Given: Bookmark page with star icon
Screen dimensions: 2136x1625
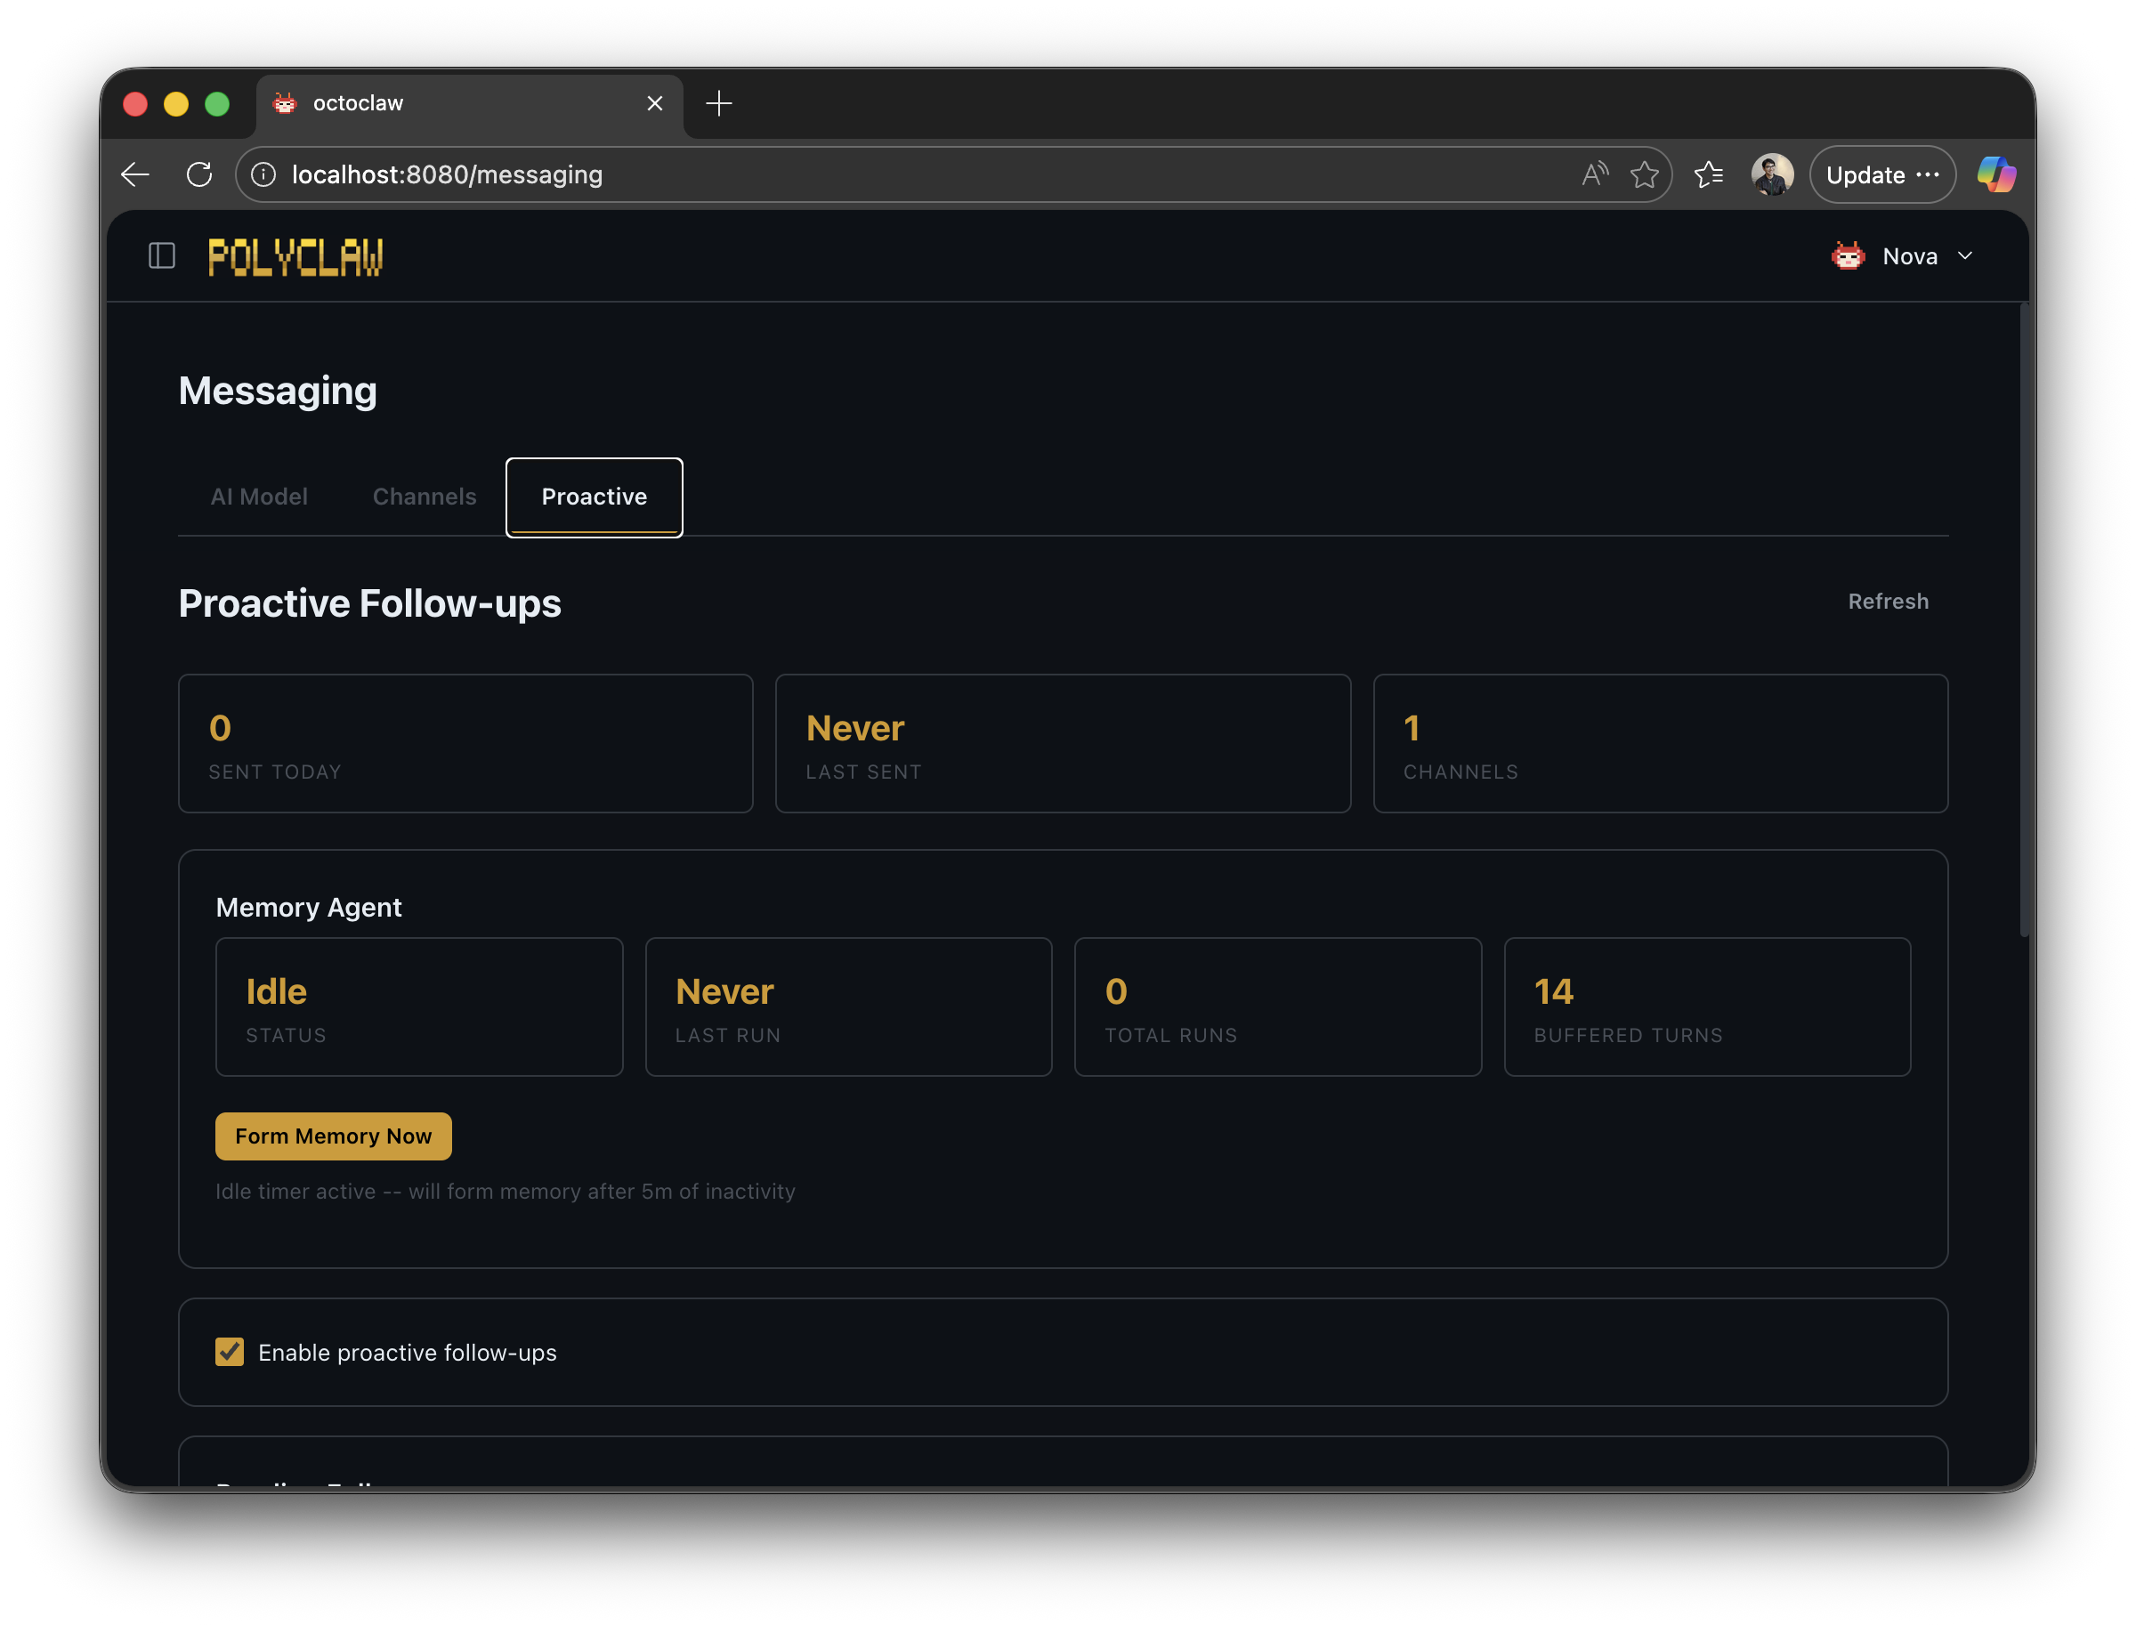Looking at the screenshot, I should pyautogui.click(x=1645, y=175).
